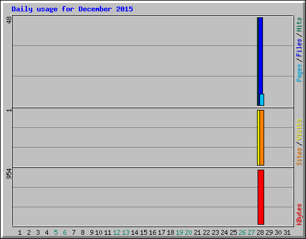Click green weekend day label 19

tap(179, 232)
